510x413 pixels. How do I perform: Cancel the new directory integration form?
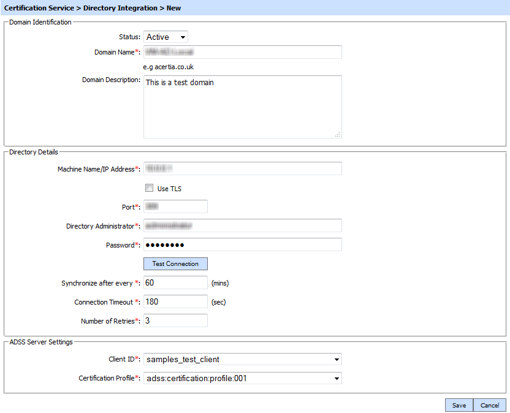tap(490, 405)
